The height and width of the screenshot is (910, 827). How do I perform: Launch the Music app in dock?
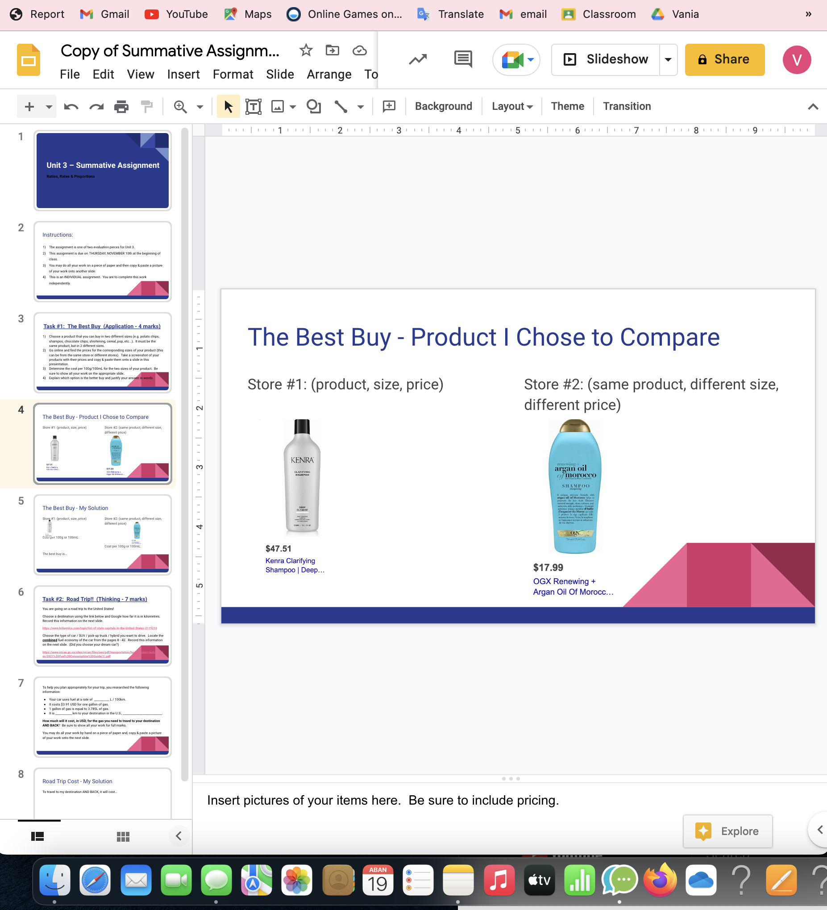[499, 880]
